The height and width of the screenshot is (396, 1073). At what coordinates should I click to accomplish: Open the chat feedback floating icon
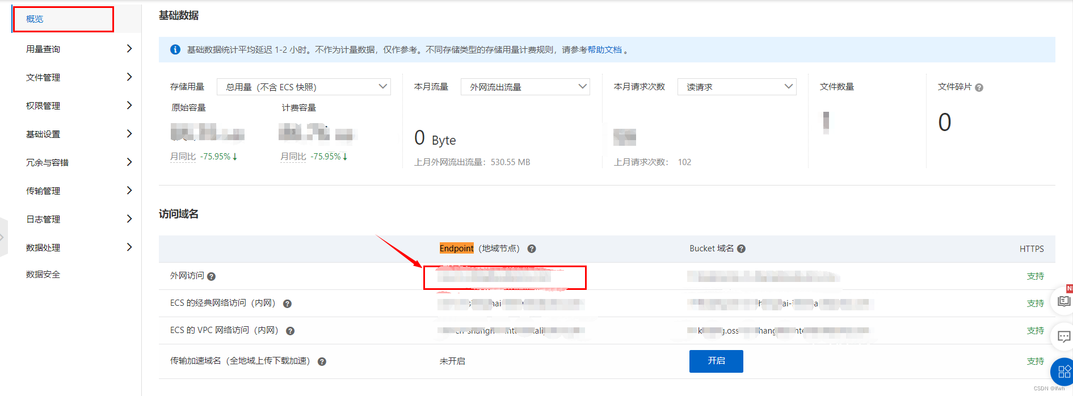(1063, 337)
